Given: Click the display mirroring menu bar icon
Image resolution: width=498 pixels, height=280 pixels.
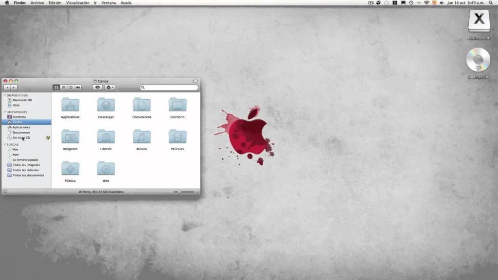Looking at the screenshot, I should point(403,3).
